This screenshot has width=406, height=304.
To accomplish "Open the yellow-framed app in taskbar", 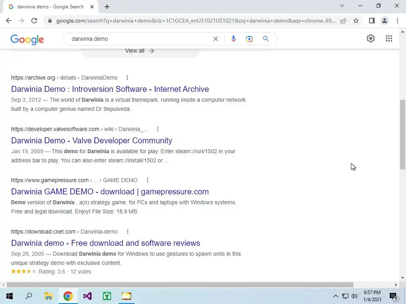I will [126, 296].
